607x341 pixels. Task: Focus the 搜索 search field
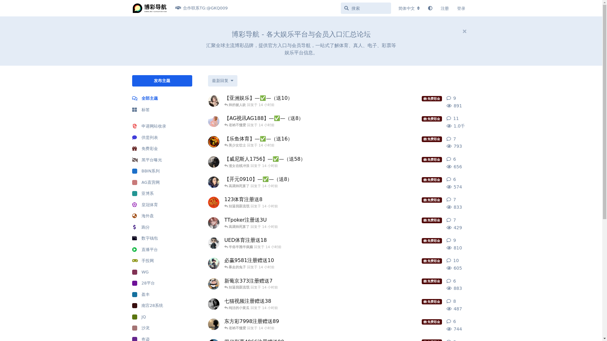(x=366, y=8)
